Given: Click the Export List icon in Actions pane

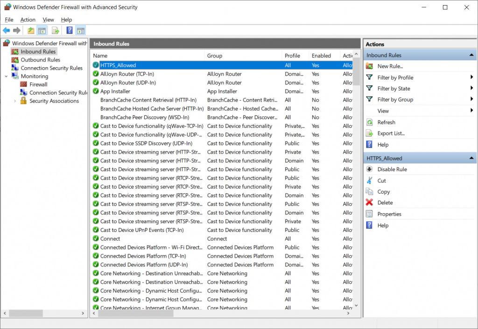Looking at the screenshot, I should point(370,133).
